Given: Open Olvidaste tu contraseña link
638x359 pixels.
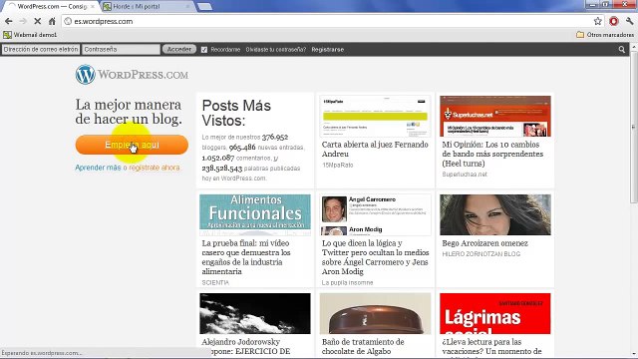Looking at the screenshot, I should (275, 50).
